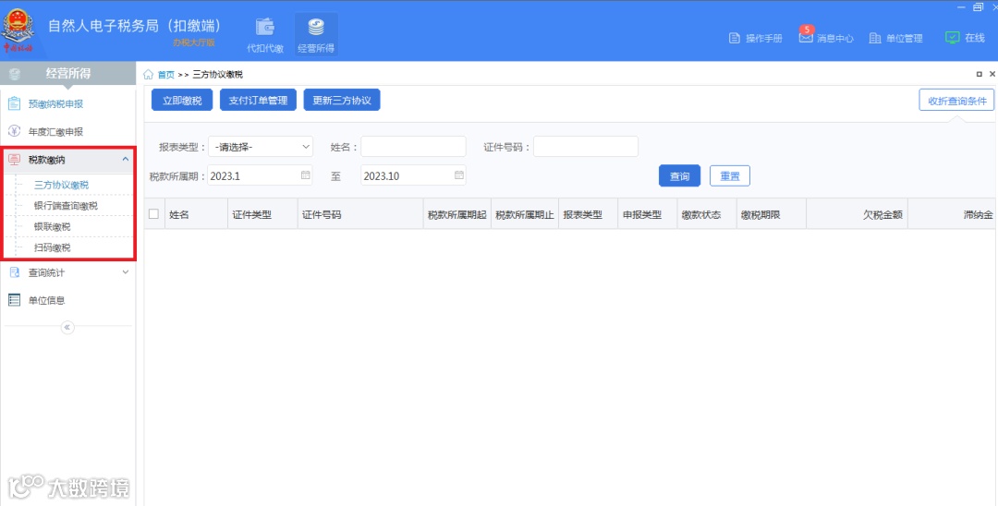Maximize the panel with the square icon
Screen dimensions: 998x506
(979, 75)
